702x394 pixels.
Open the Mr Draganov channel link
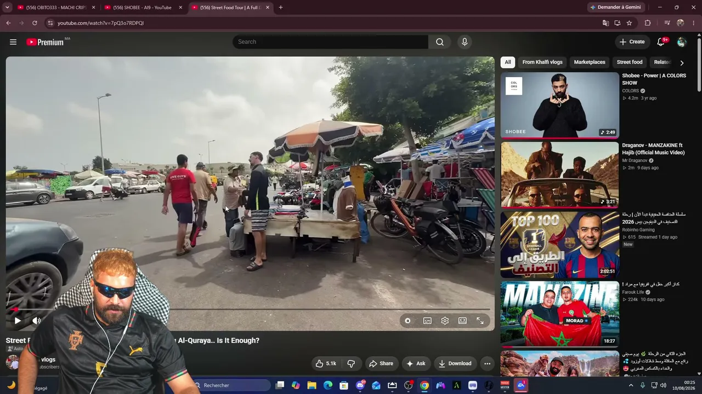[635, 161]
